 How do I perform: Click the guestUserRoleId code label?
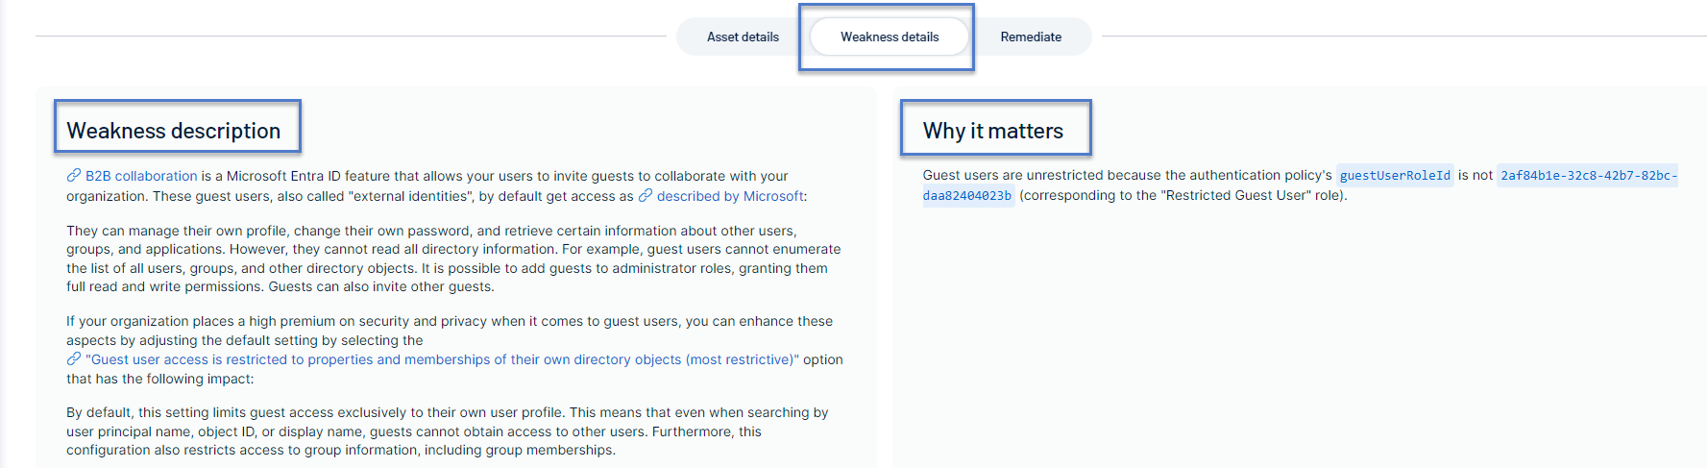coord(1395,175)
